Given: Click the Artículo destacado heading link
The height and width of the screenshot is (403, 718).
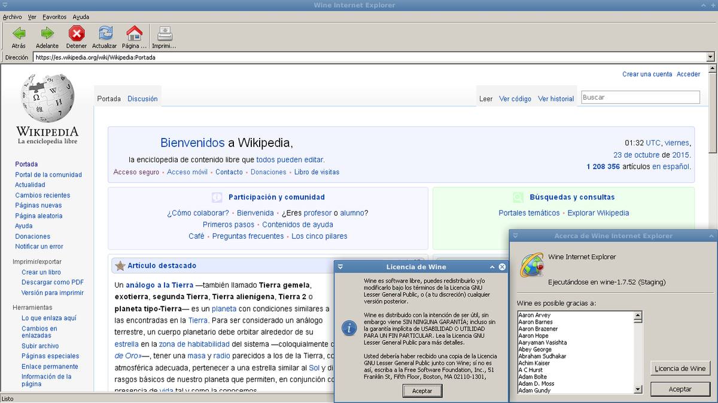Looking at the screenshot, I should click(x=162, y=266).
